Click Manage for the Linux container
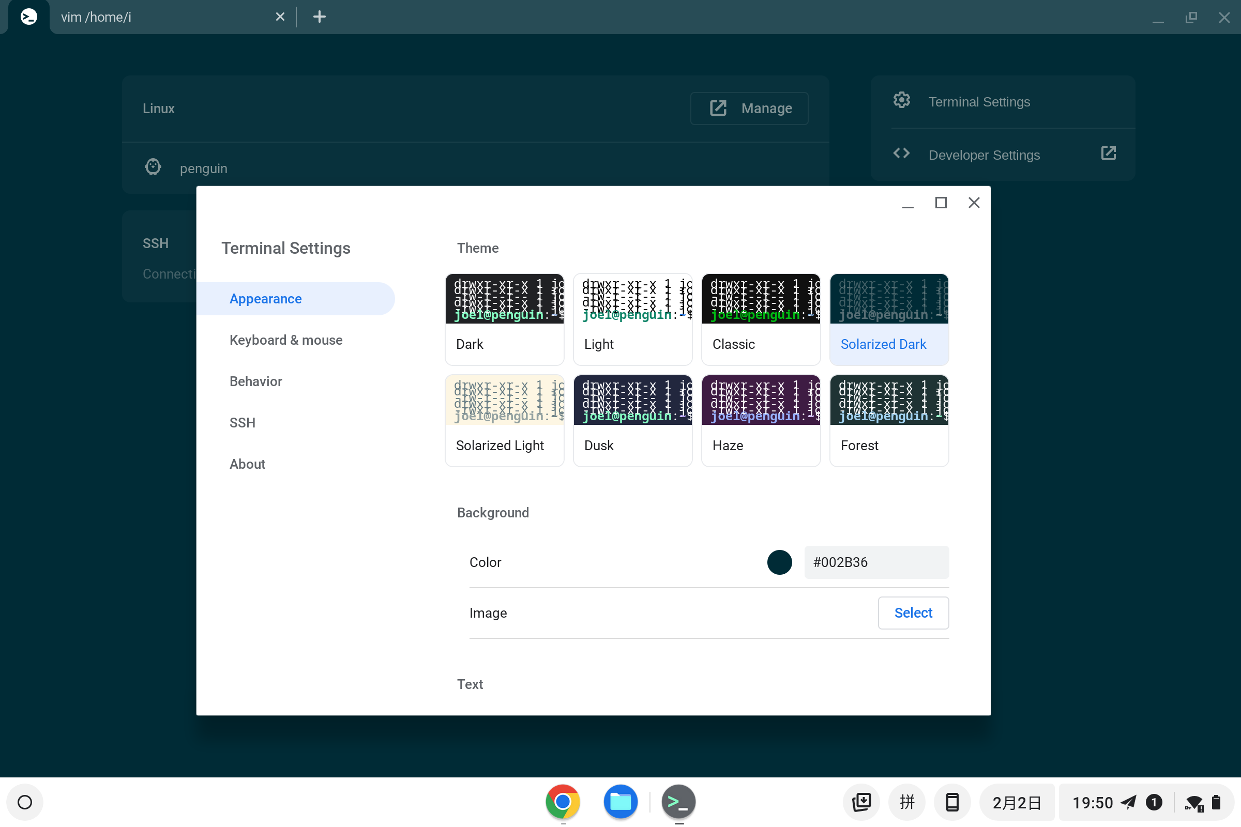This screenshot has width=1241, height=827. [749, 108]
